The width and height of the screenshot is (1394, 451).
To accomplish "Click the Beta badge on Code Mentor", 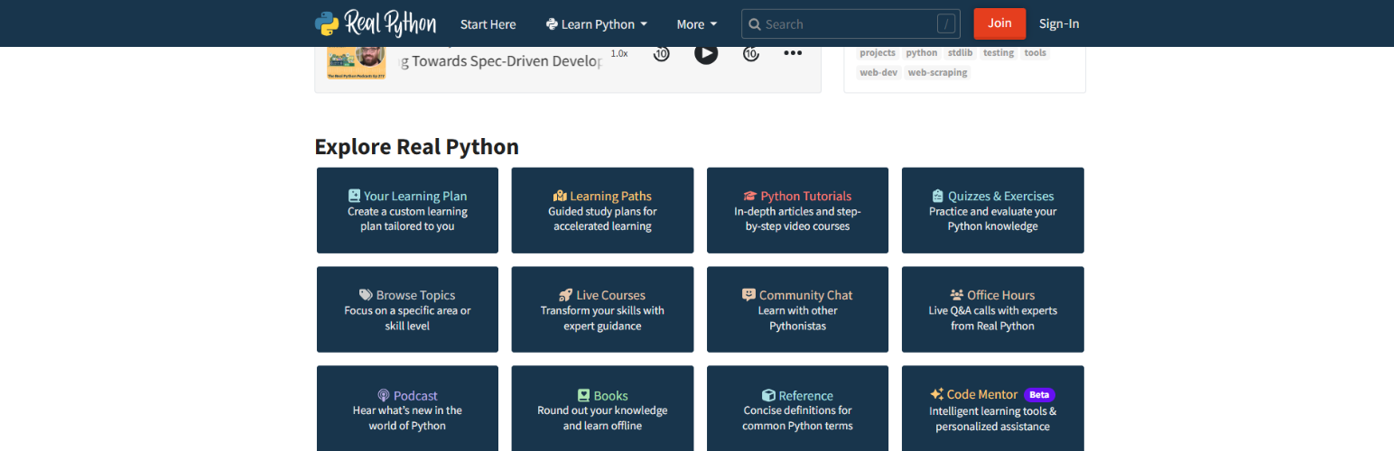I will coord(1040,394).
